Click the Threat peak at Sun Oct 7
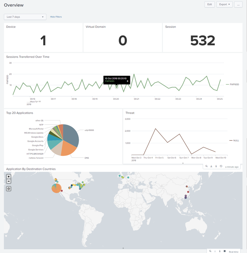Screen dimensions: 247x253 [180, 134]
